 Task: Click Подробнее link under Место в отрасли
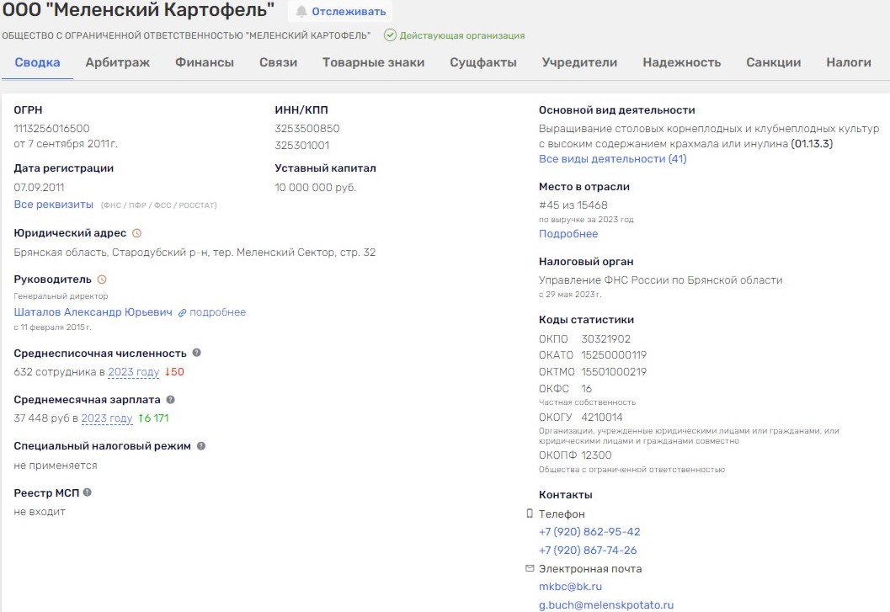point(568,234)
